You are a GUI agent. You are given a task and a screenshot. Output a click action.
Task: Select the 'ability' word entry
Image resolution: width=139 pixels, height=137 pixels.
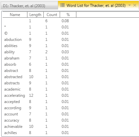tap(9, 52)
